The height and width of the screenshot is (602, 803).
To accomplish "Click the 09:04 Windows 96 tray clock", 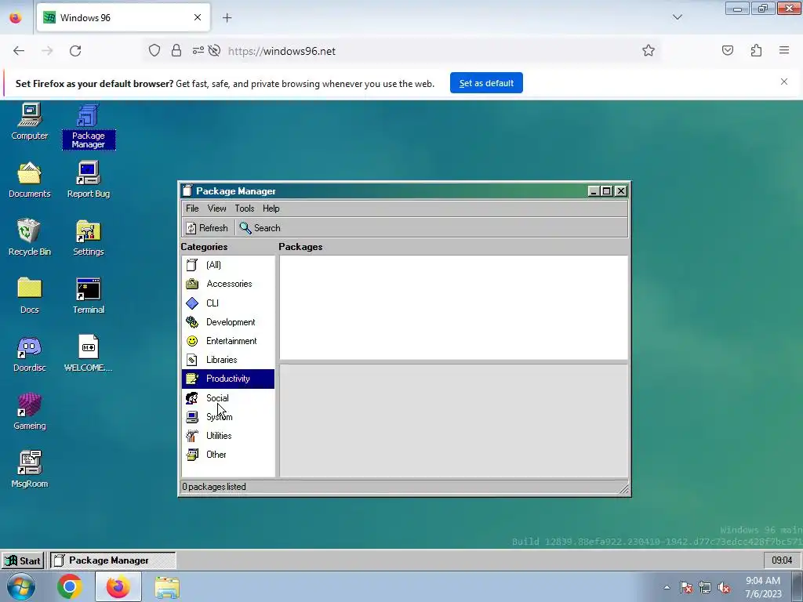I will (x=782, y=560).
